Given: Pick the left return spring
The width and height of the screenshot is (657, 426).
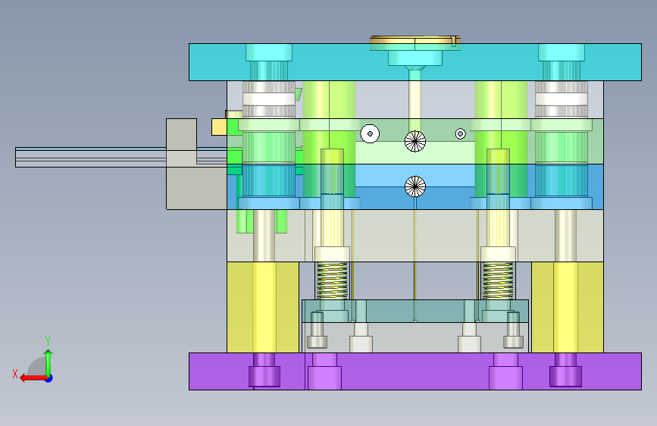Looking at the screenshot, I should coord(332,280).
